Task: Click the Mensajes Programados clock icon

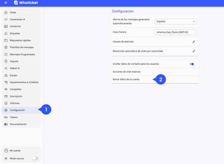Action: pyautogui.click(x=6, y=54)
